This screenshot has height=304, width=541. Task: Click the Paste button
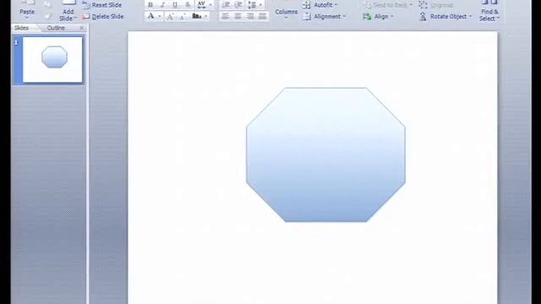point(27,9)
